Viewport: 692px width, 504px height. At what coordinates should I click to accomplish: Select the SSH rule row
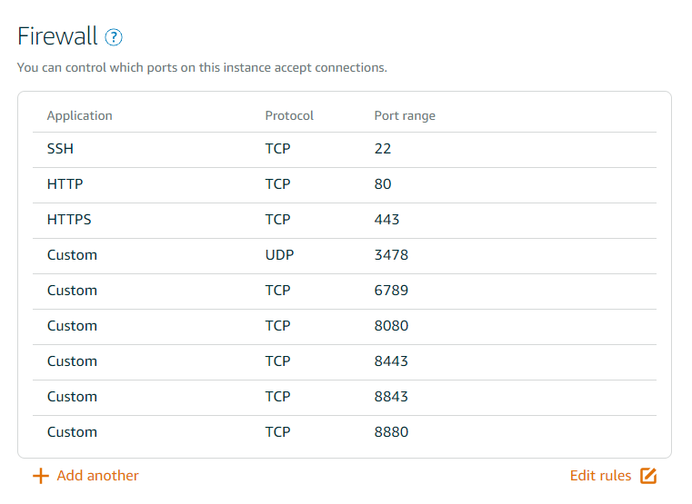tap(345, 150)
